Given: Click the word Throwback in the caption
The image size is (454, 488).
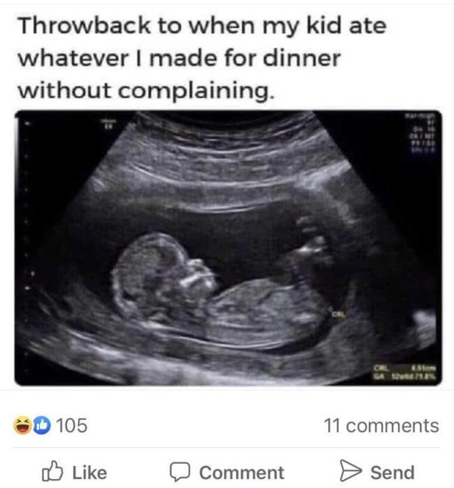Looking at the screenshot, I should click(84, 26).
